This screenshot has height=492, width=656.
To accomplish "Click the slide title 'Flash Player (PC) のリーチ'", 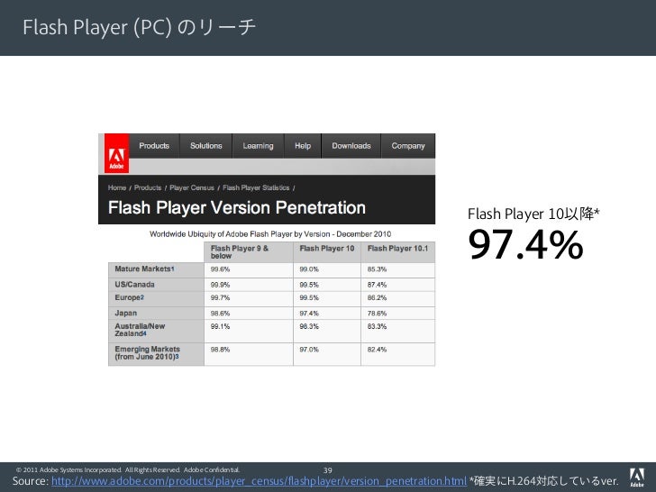I will (x=139, y=27).
